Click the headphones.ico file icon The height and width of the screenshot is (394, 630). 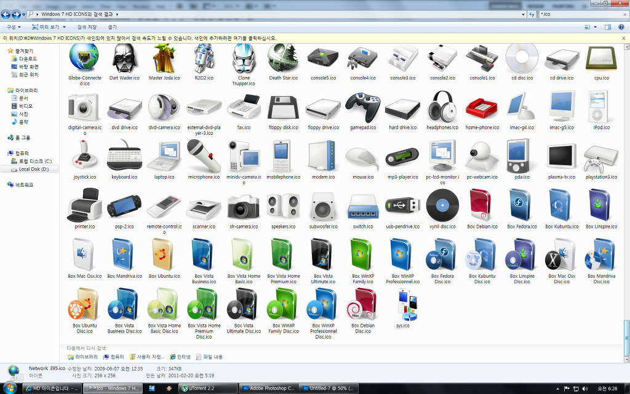point(442,107)
